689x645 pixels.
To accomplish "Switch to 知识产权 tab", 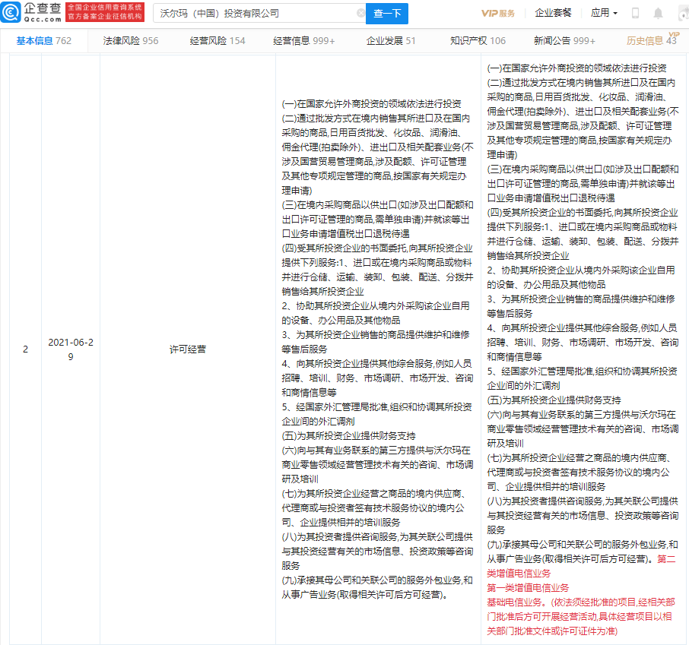I will tap(478, 41).
